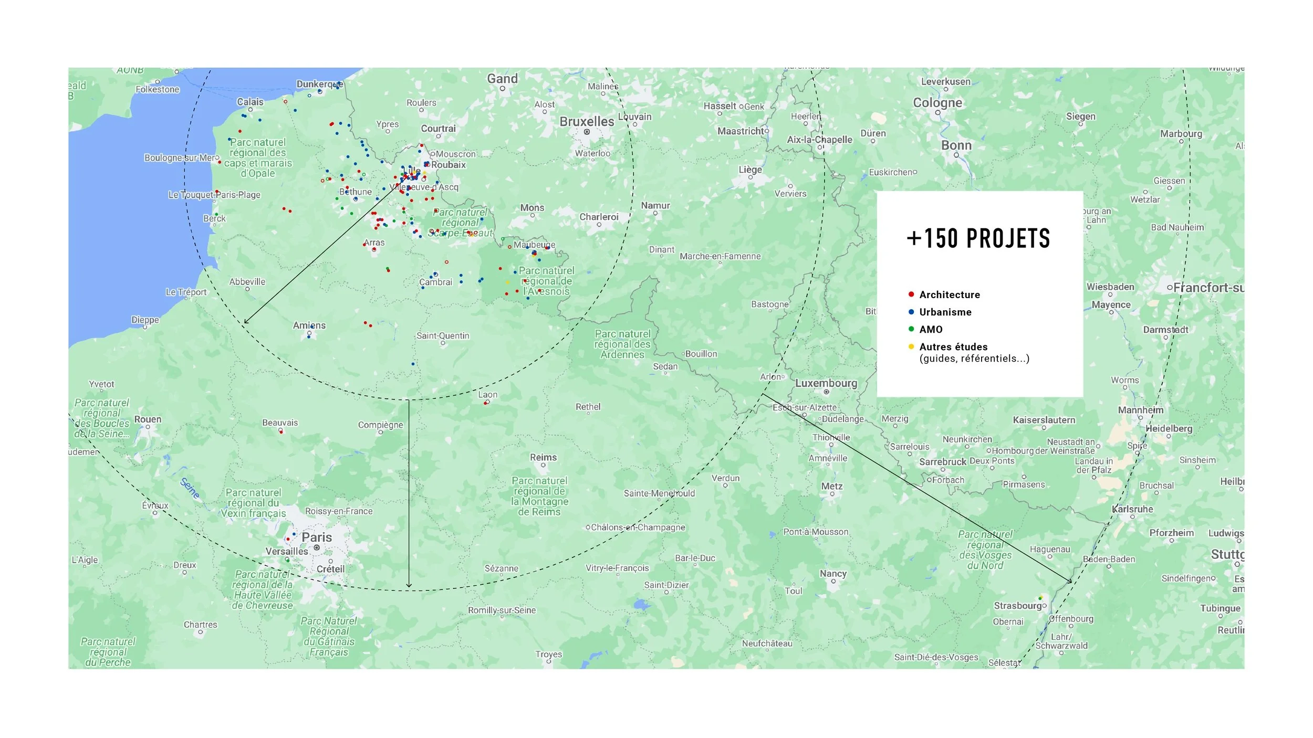Viewport: 1313px width, 738px height.
Task: Click the Reims city marker circle
Action: point(543,466)
